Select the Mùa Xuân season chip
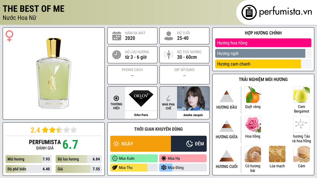Screen dimensions: 317x178 point(134,159)
